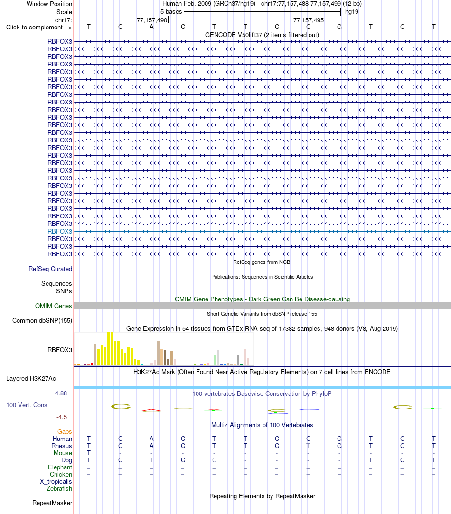
Task: Click the 77,157,495 position marker
Action: (309, 20)
